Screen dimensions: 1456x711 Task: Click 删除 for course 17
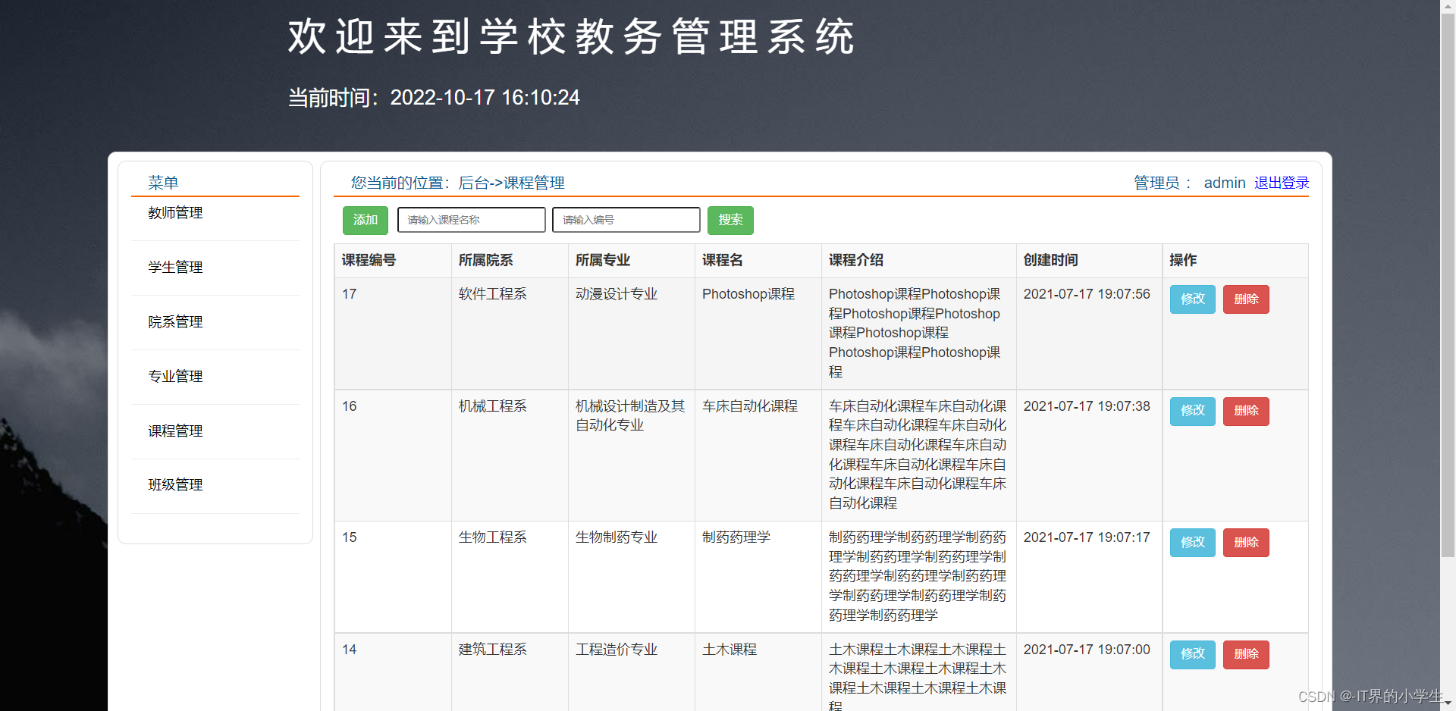pyautogui.click(x=1246, y=299)
